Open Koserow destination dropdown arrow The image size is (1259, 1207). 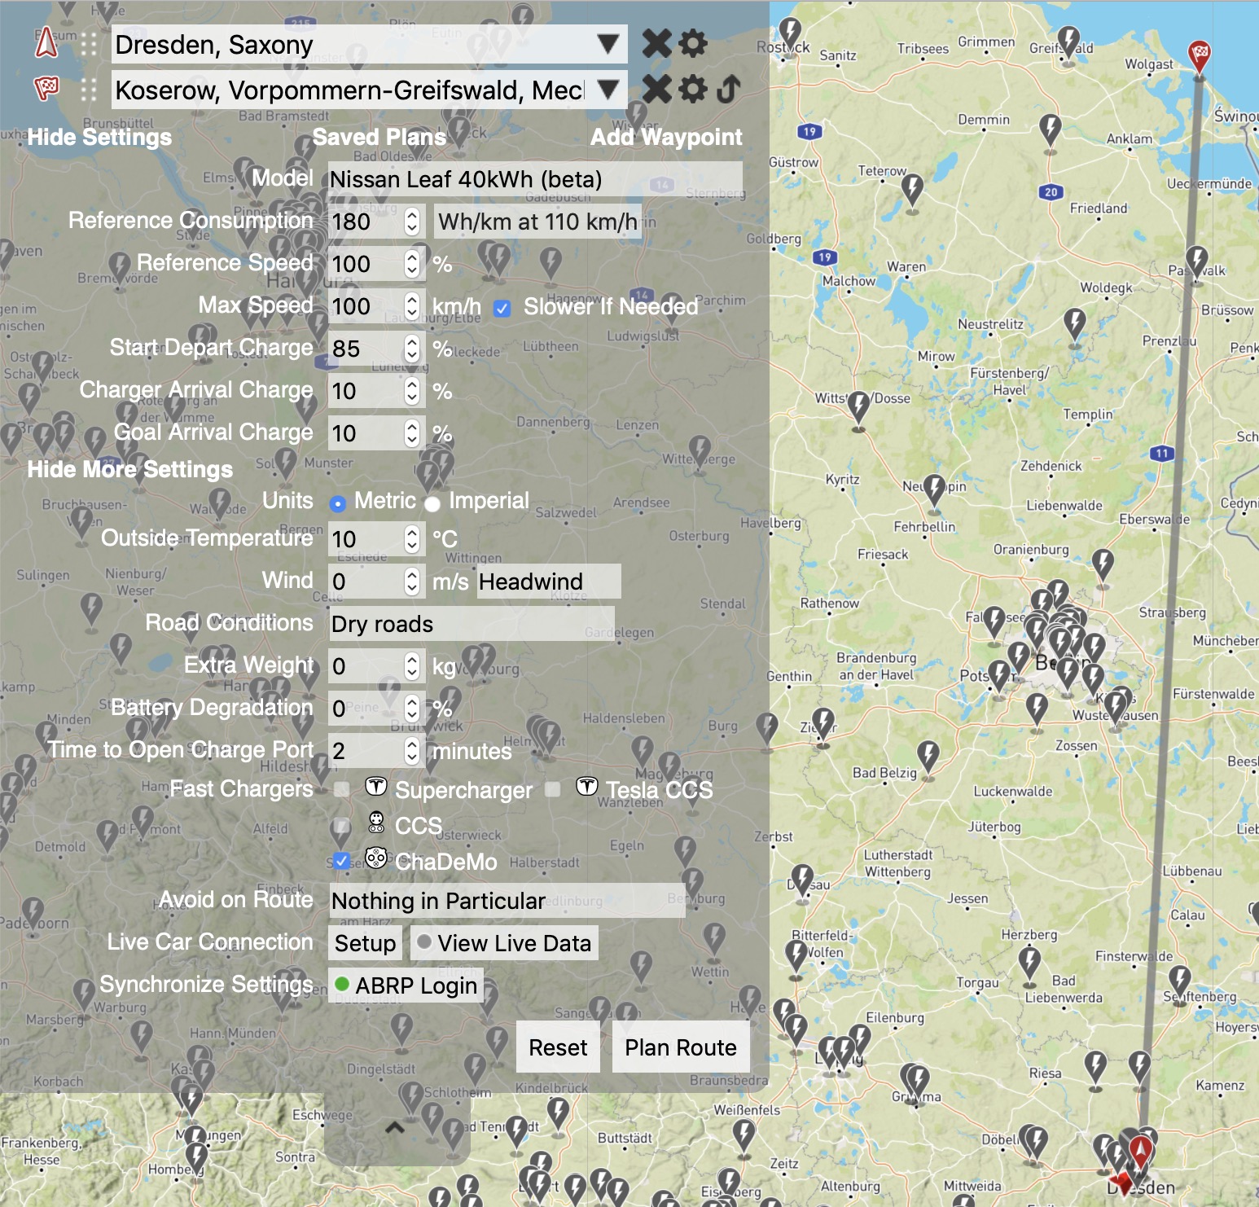608,89
